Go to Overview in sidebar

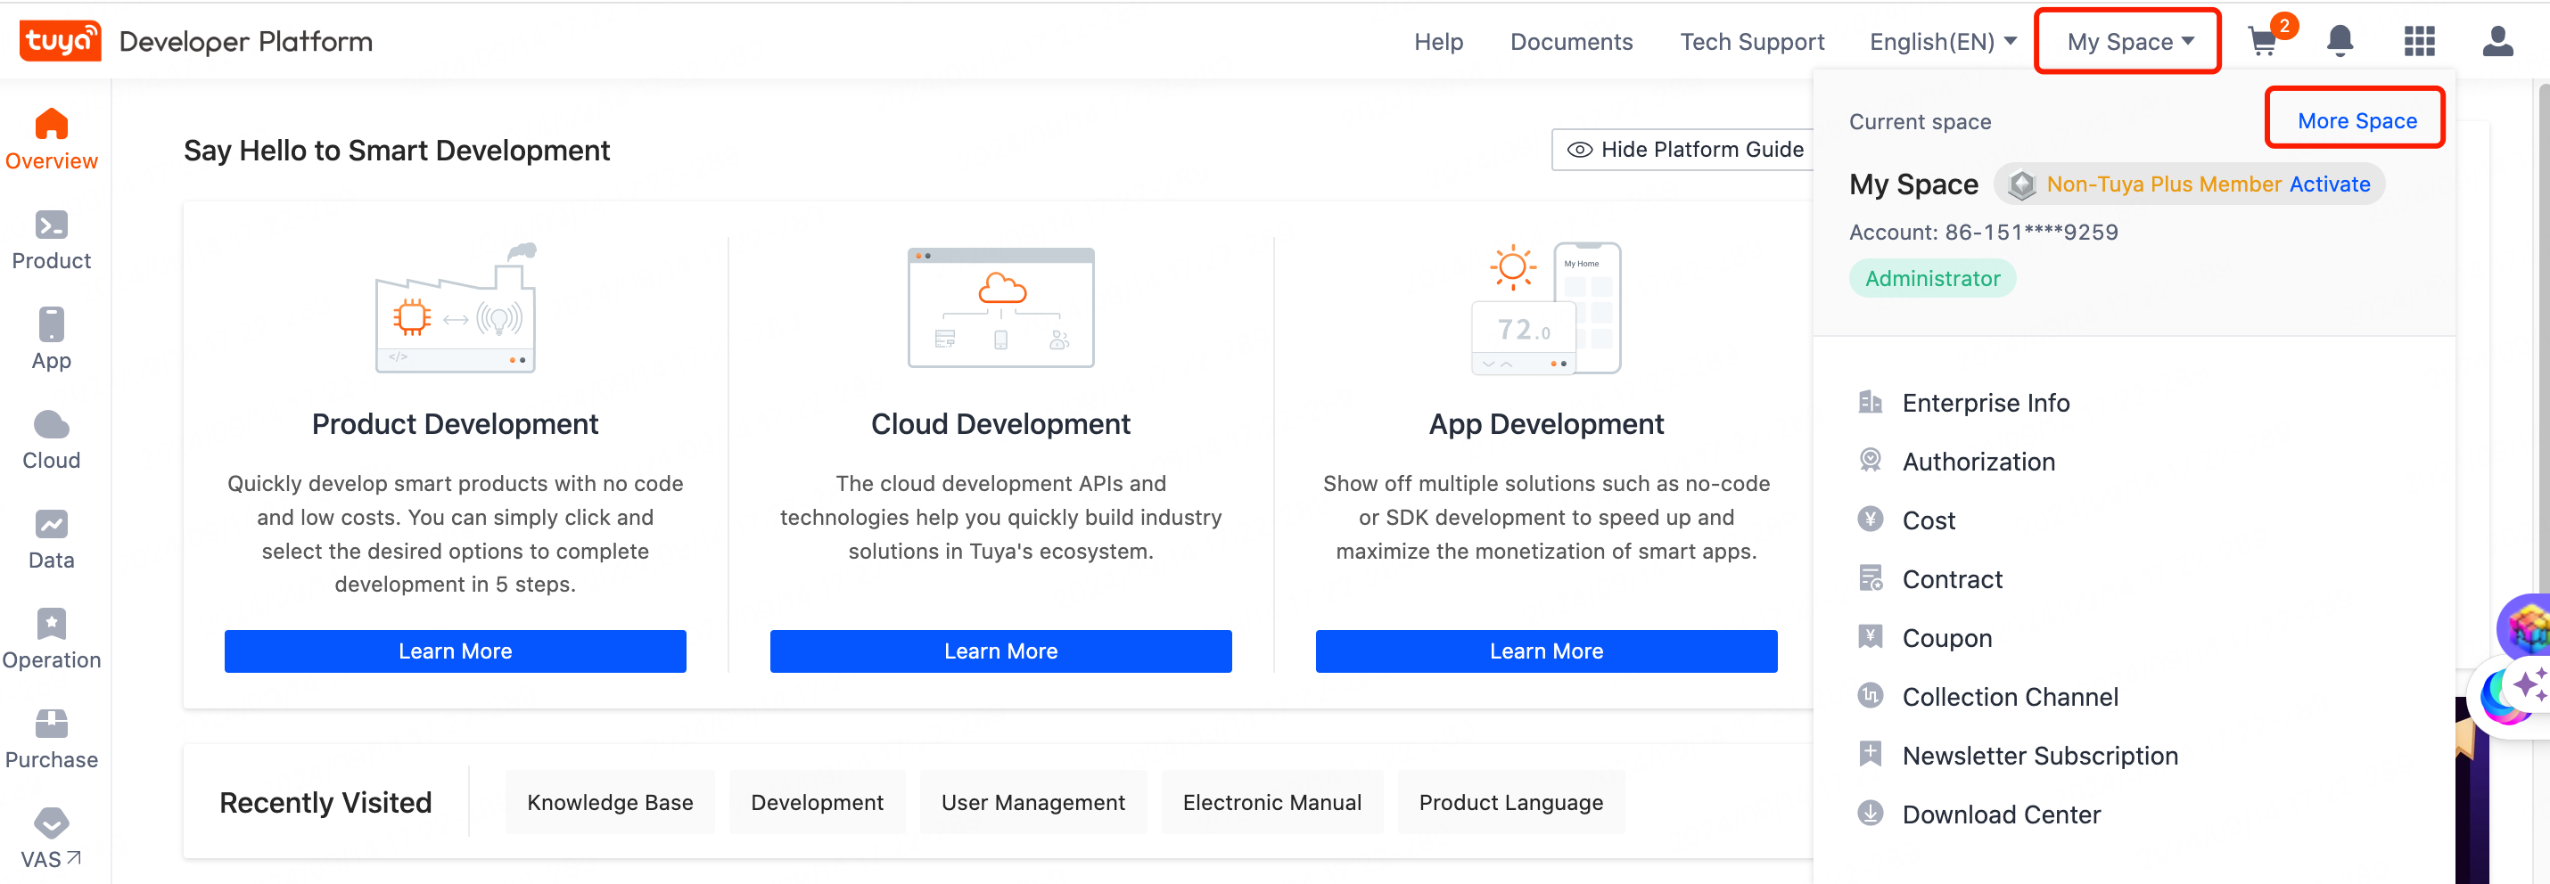coord(52,140)
